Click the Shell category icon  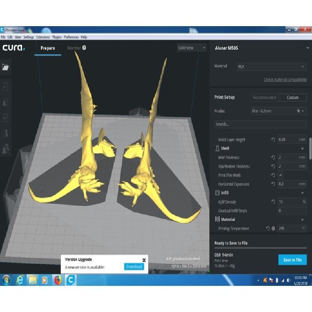(x=217, y=148)
